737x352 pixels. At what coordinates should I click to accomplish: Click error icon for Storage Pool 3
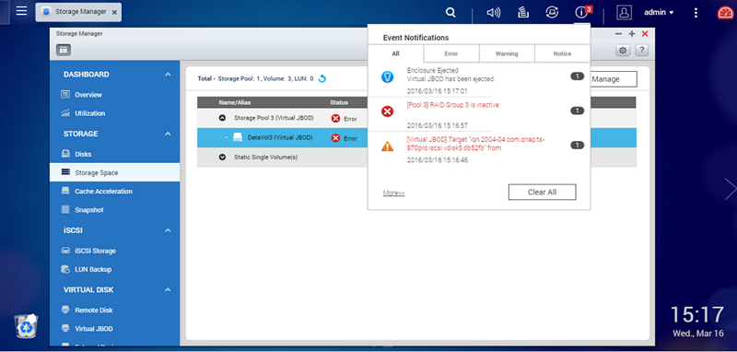point(335,119)
